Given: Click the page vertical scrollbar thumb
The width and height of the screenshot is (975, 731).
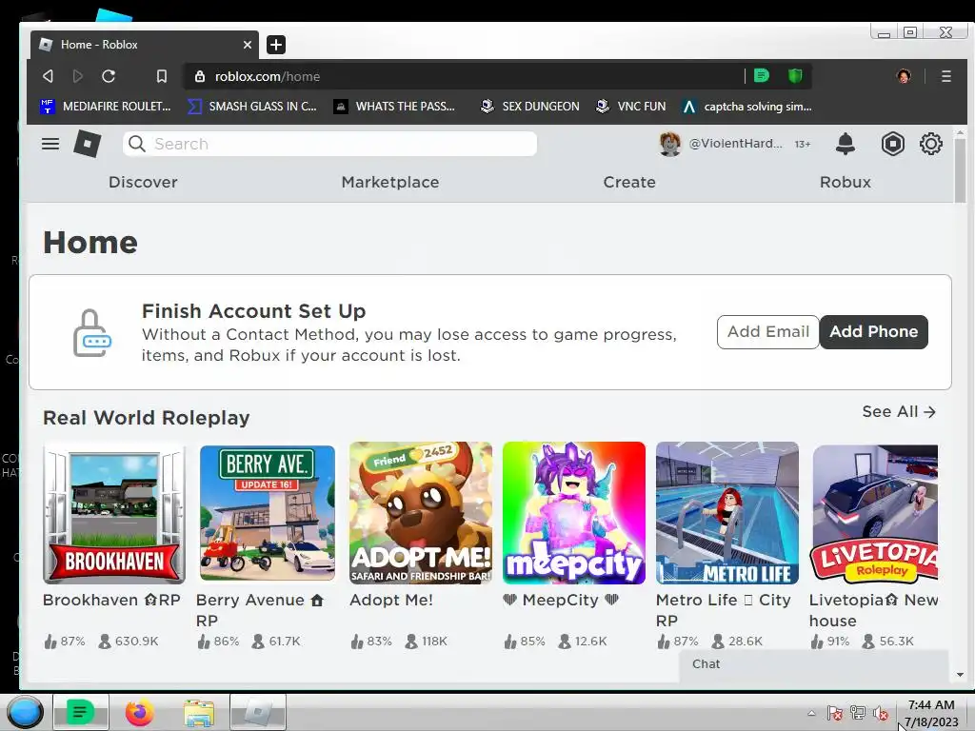Looking at the screenshot, I should click(960, 170).
